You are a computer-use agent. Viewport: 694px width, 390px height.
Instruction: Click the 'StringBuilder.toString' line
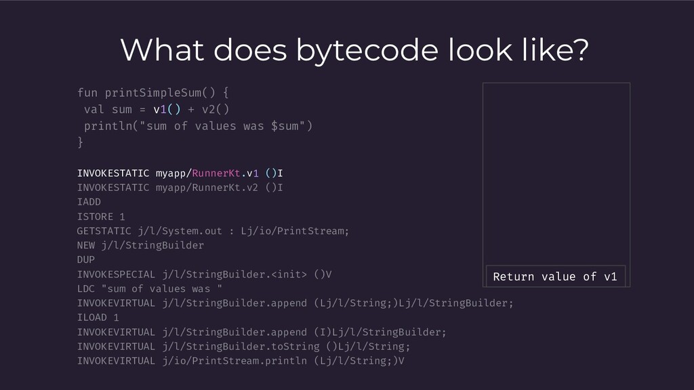(x=243, y=347)
